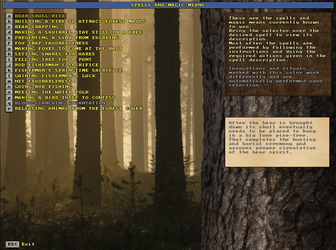336x250 pixels.
Task: Open Meeting the Water Folk spell
Action: click(52, 92)
